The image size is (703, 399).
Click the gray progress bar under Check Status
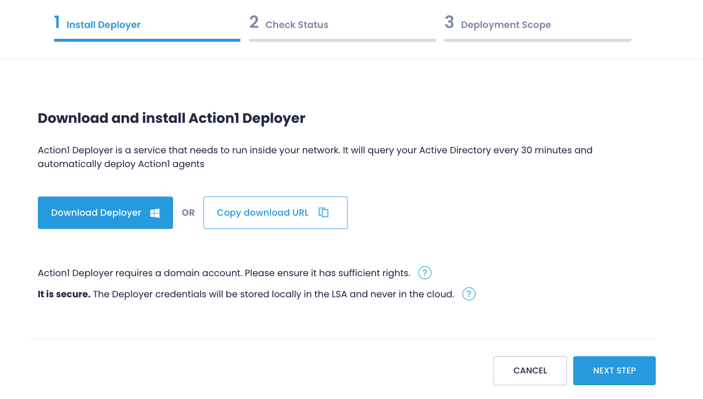click(x=342, y=41)
